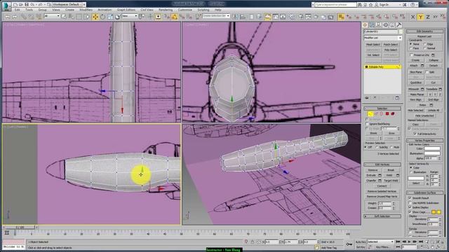
Task: Click the Make Planar button
Action: coord(417,94)
